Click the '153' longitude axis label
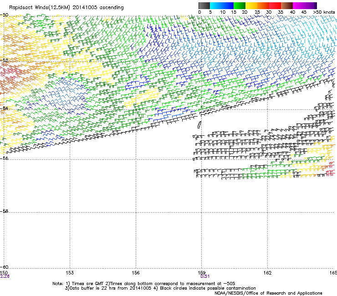Image resolution: width=337 pixels, height=296 pixels. (70, 273)
